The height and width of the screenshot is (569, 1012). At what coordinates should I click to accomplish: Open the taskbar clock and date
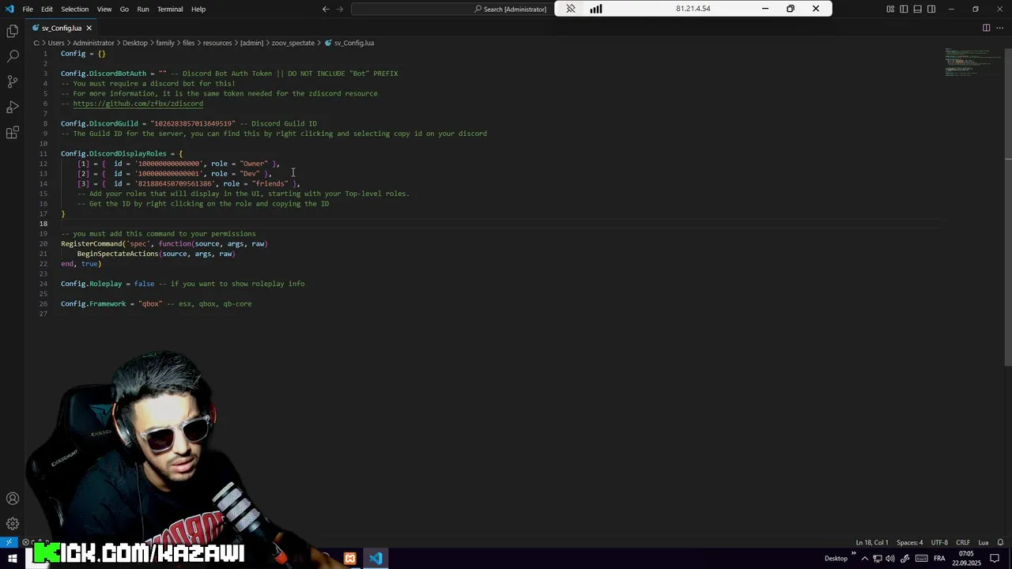(x=967, y=558)
